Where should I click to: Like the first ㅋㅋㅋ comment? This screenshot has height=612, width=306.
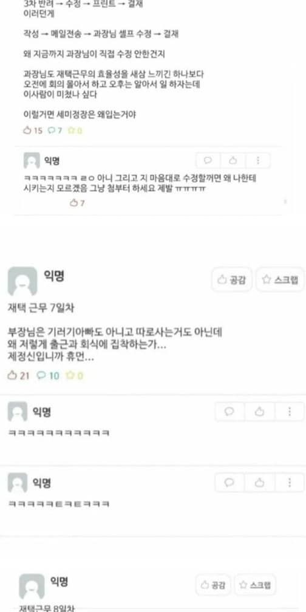tap(260, 412)
